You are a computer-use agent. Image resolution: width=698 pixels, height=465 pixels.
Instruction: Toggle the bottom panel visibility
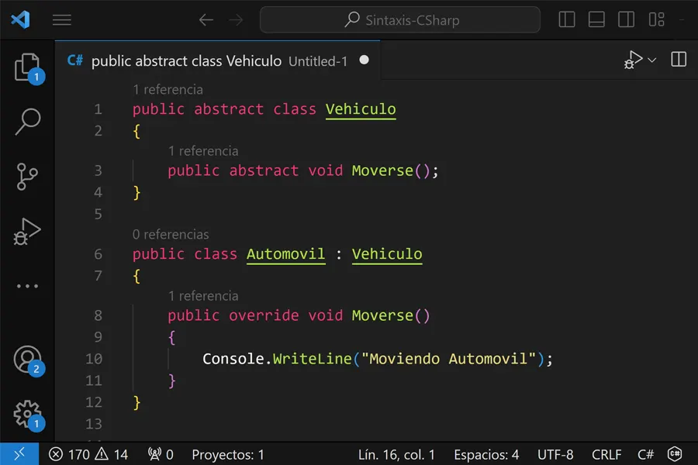596,19
